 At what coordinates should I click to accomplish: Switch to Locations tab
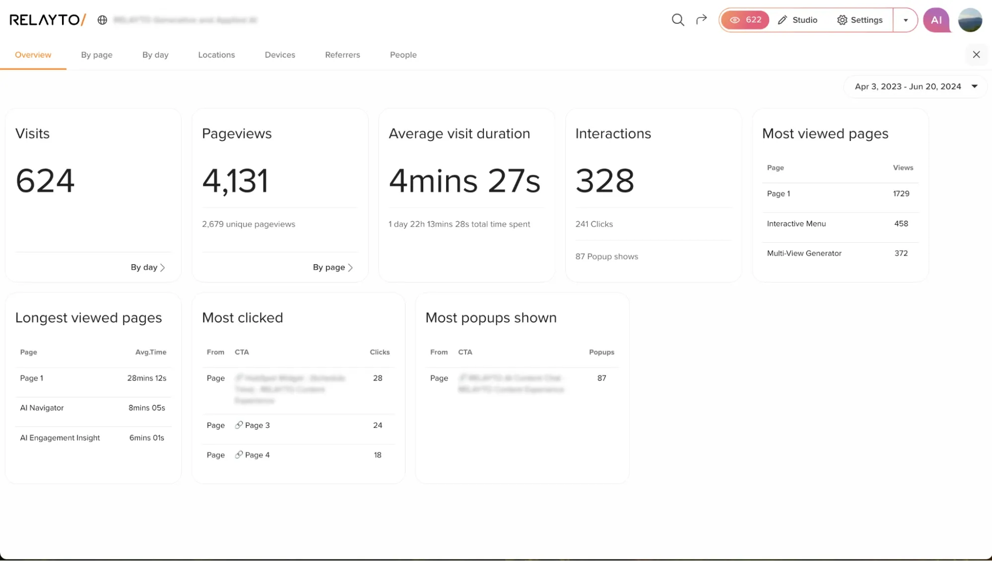tap(216, 55)
